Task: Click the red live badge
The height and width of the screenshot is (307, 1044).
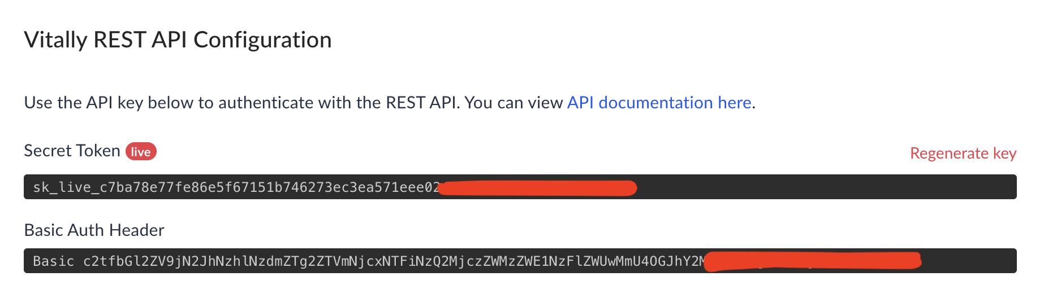Action: coord(141,152)
